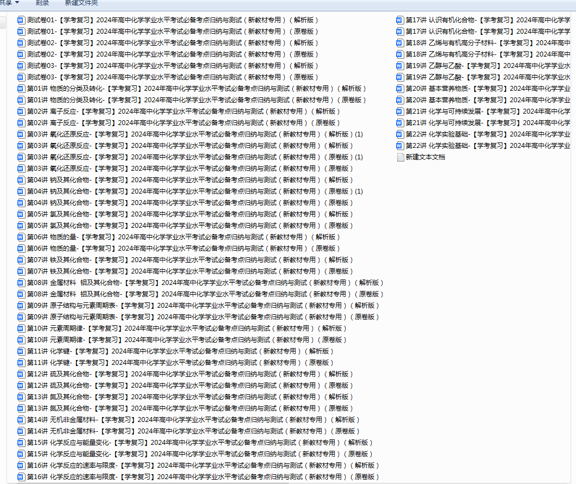Click 刻录 in the toolbar
Screen dimensions: 576x484
(x=42, y=3)
